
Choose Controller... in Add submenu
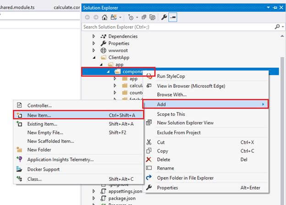(x=78, y=105)
